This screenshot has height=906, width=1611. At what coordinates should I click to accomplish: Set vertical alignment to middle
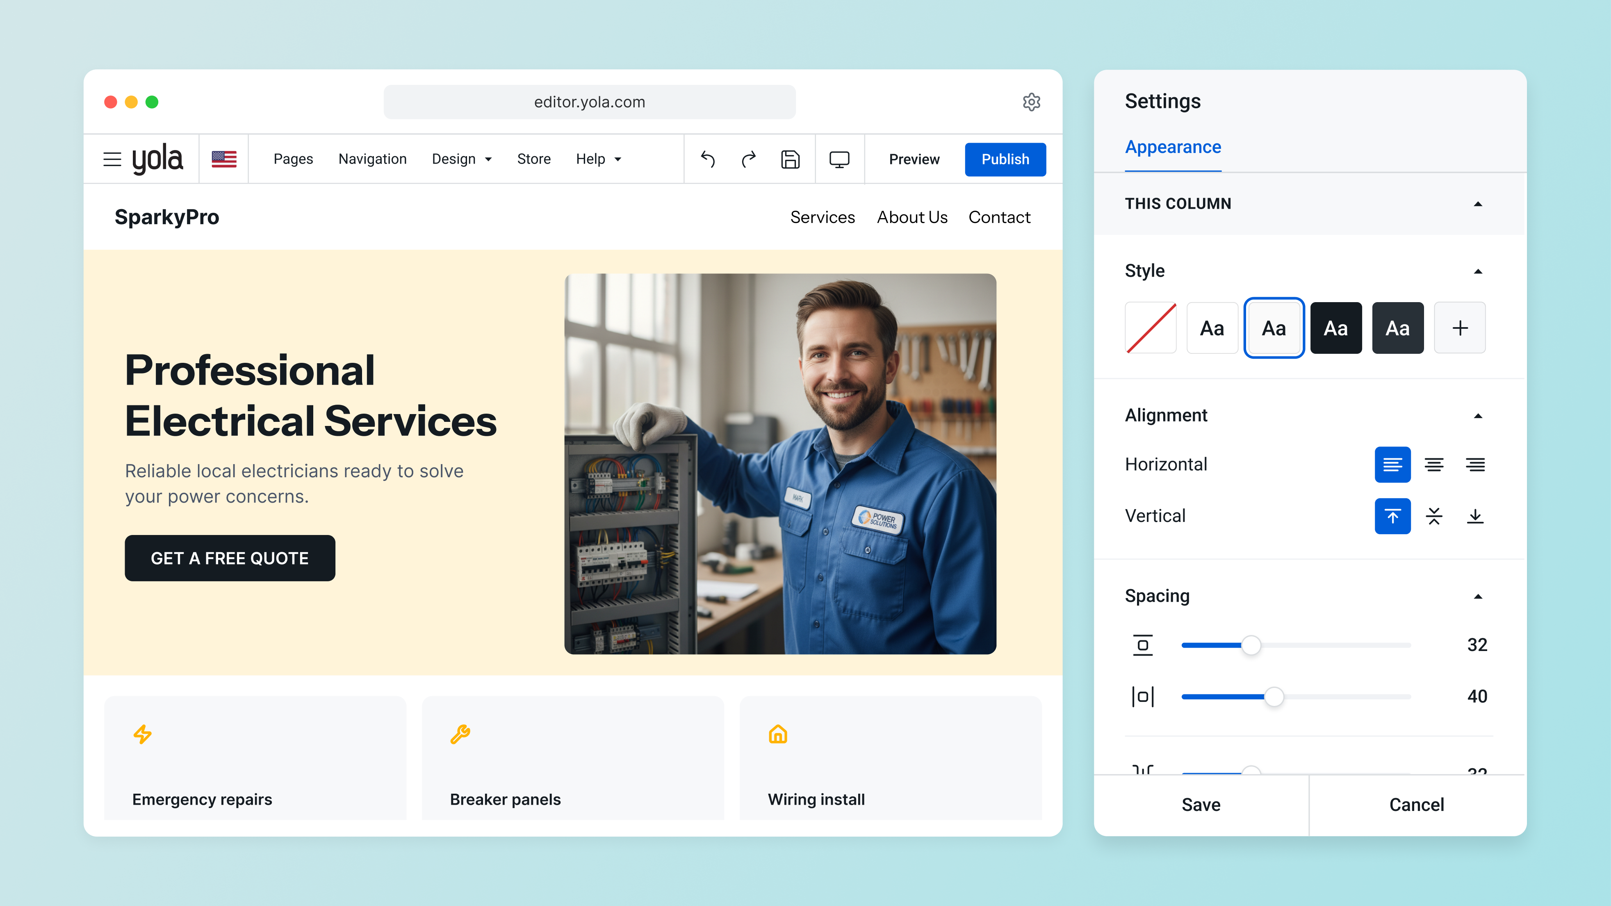[1434, 516]
